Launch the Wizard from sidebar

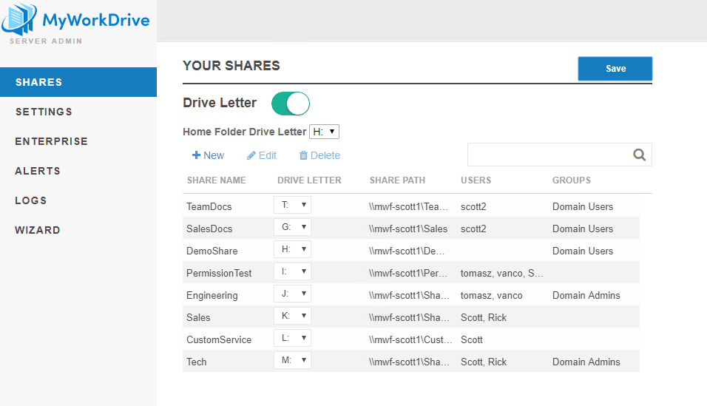pyautogui.click(x=38, y=230)
